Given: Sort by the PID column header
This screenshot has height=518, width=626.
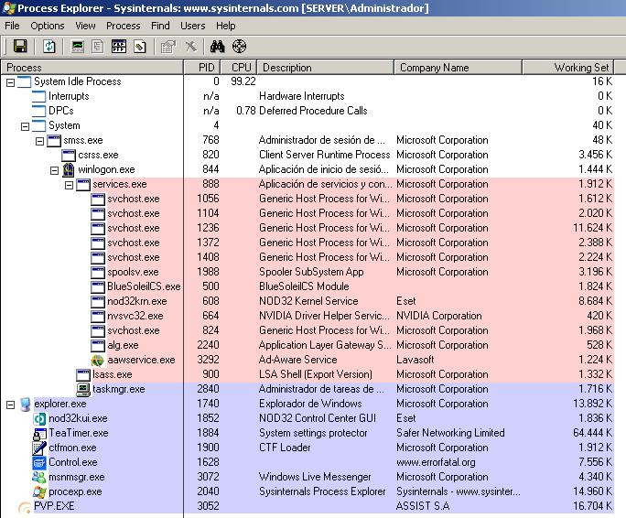Looking at the screenshot, I should tap(202, 68).
